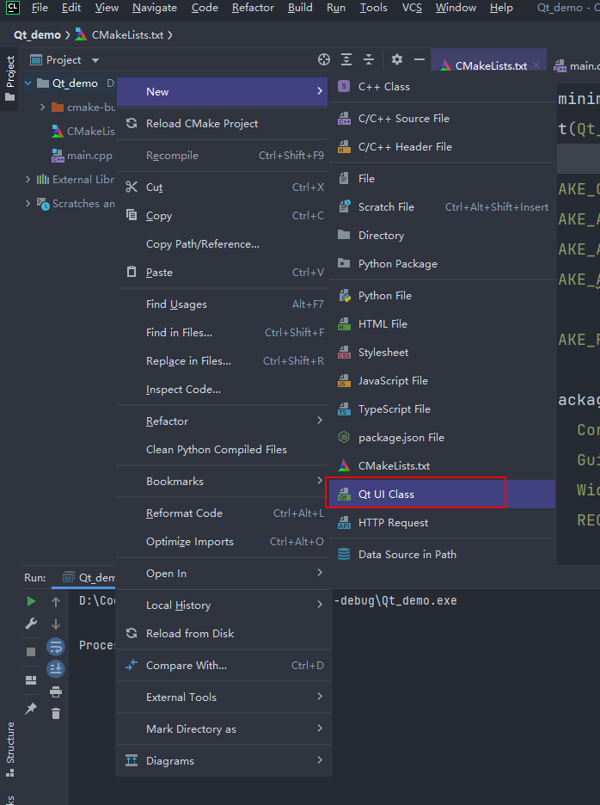600x805 pixels.
Task: Open the Refactor submenu in context menu
Action: pyautogui.click(x=223, y=421)
